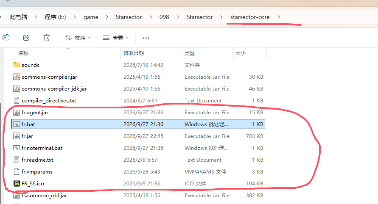Image resolution: width=378 pixels, height=204 pixels.
Task: Select the fr.jar file icon
Action: click(17, 136)
